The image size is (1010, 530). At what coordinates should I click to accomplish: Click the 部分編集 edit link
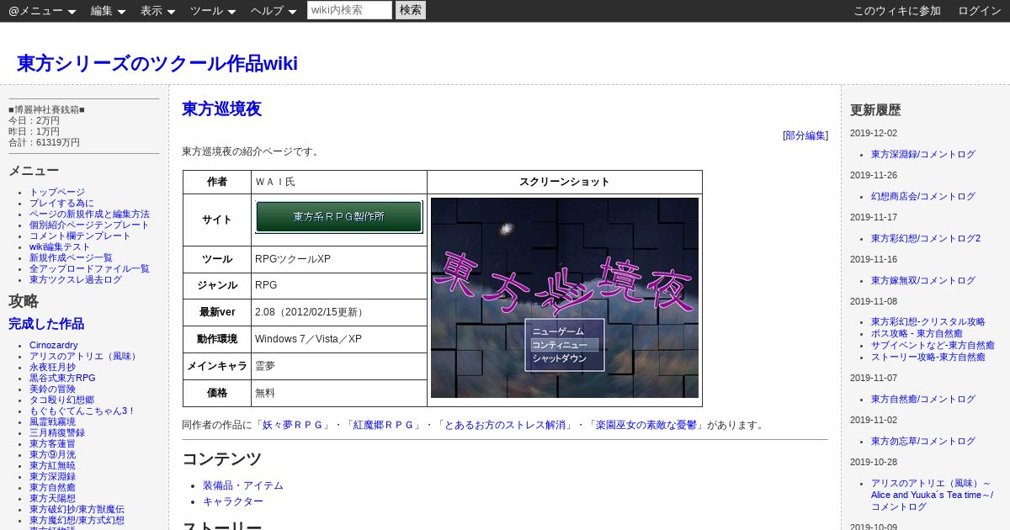click(x=805, y=135)
